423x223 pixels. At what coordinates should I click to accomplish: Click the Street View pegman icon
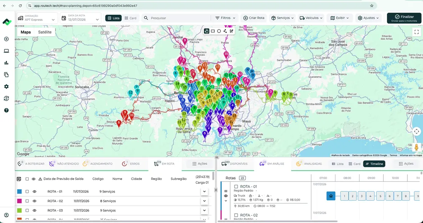pyautogui.click(x=417, y=147)
